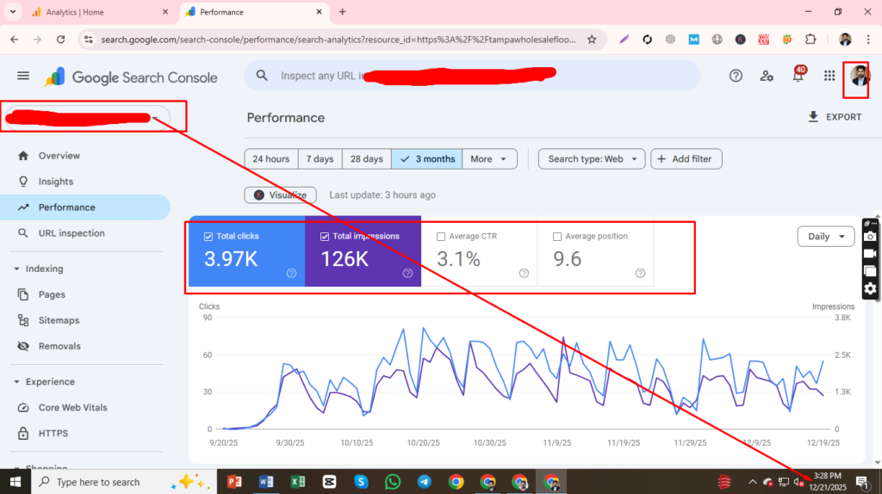Open the users and permissions settings icon

pos(767,76)
